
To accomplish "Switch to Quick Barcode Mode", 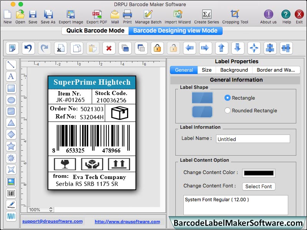I will [x=95, y=30].
